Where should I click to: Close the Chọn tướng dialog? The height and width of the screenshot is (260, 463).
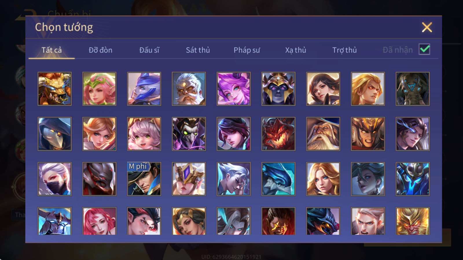point(427,27)
